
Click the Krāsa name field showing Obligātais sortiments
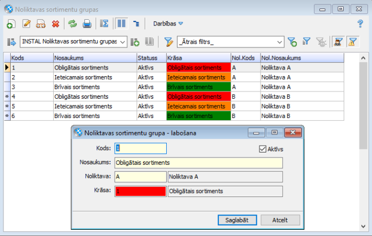pyautogui.click(x=225, y=191)
